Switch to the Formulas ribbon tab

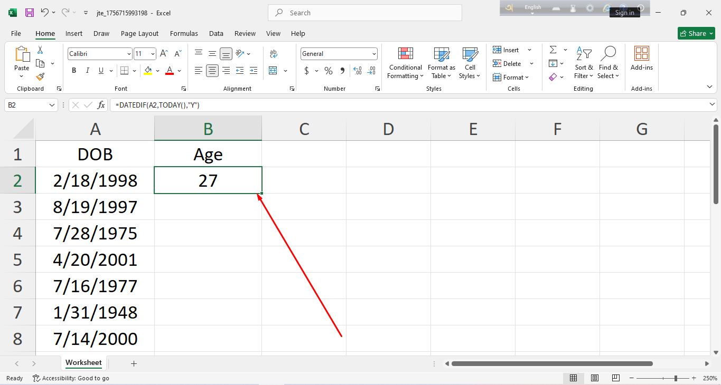coord(184,33)
